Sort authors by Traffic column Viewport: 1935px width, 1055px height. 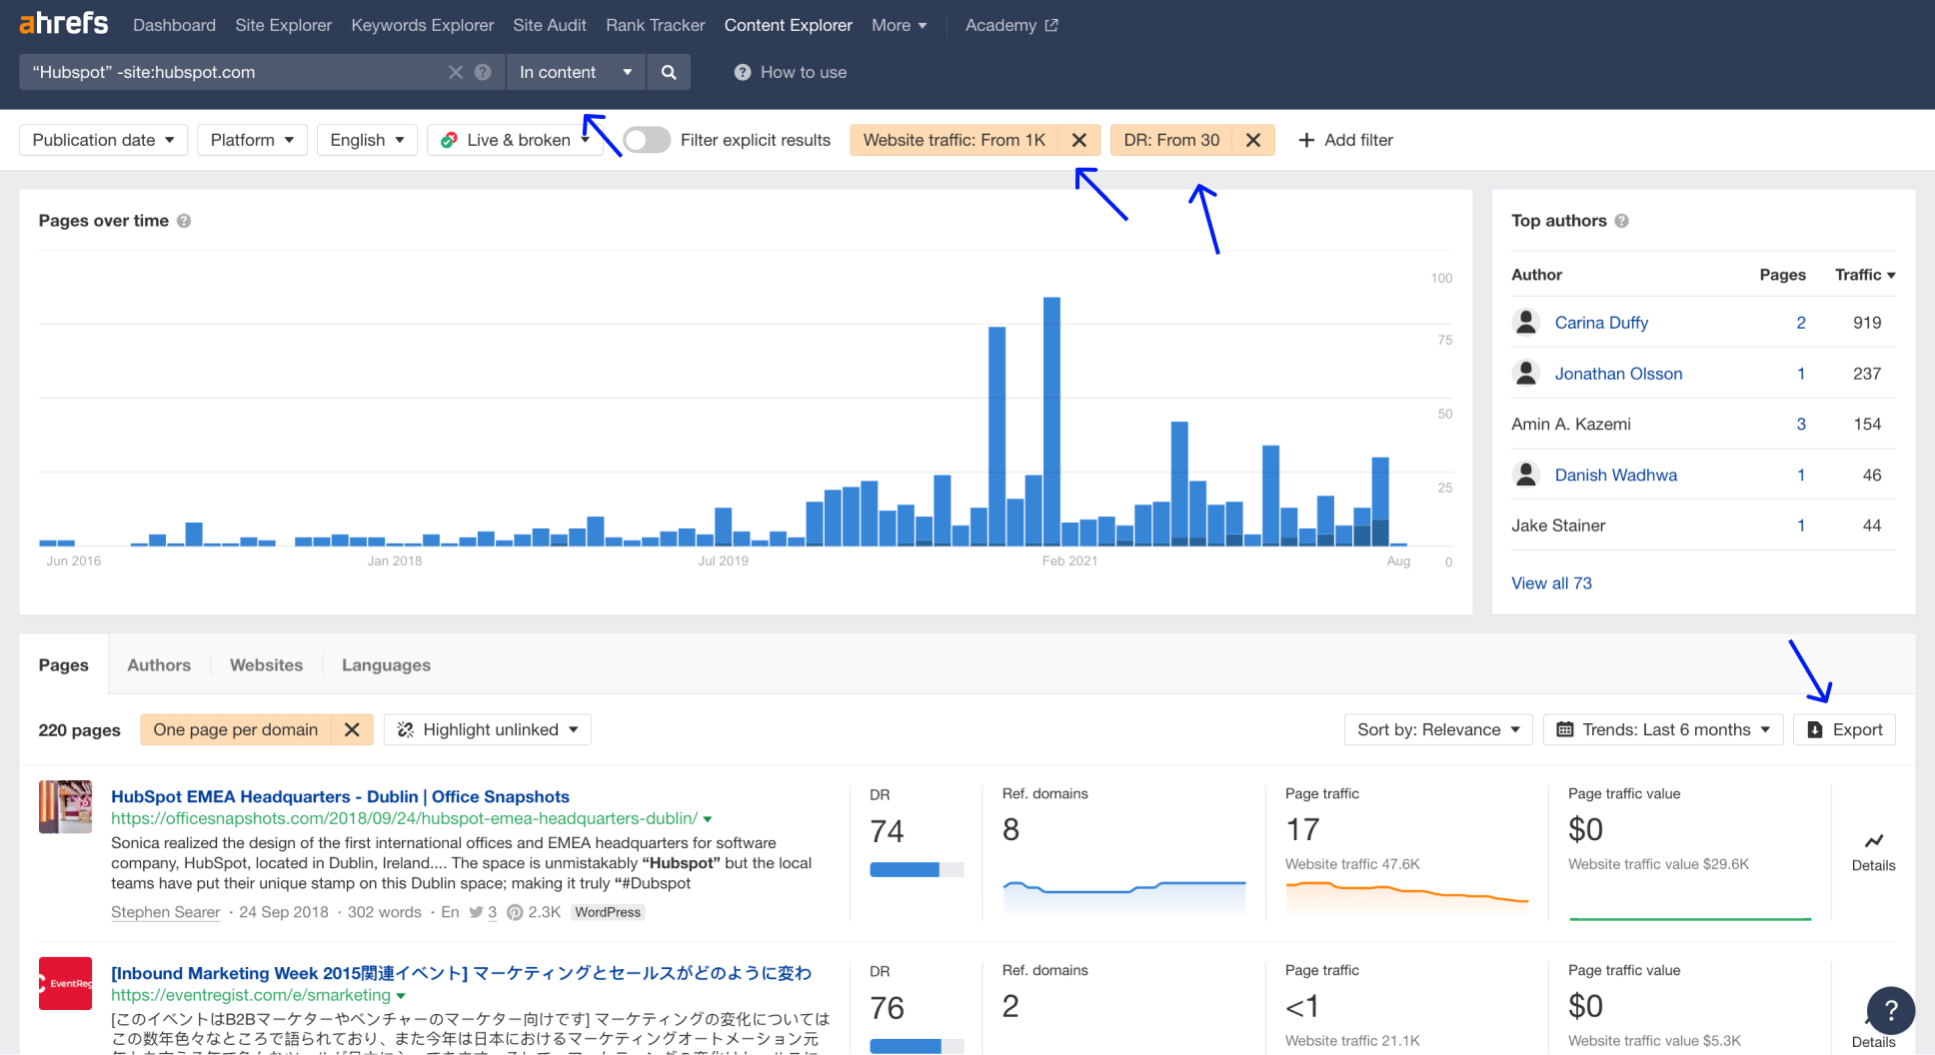tap(1865, 275)
